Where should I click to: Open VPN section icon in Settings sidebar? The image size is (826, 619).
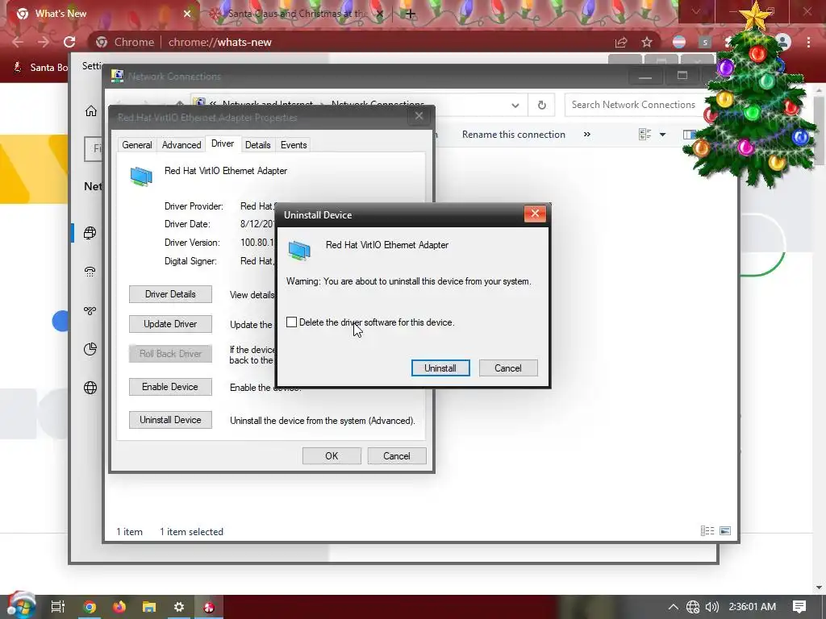click(x=90, y=310)
